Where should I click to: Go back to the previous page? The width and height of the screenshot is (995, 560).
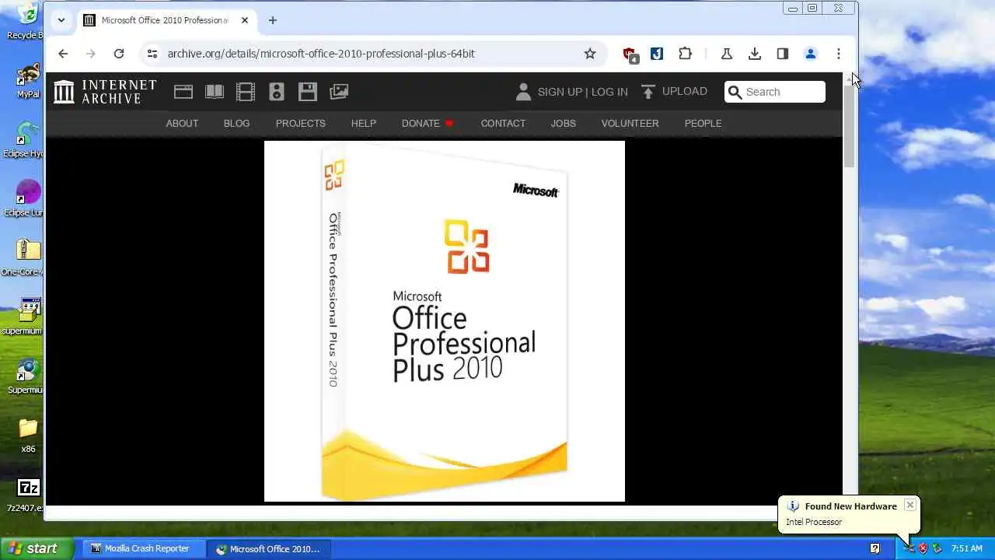[x=63, y=54]
